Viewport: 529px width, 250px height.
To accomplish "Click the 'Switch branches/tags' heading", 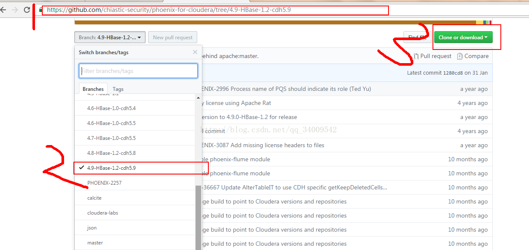I will click(x=104, y=52).
